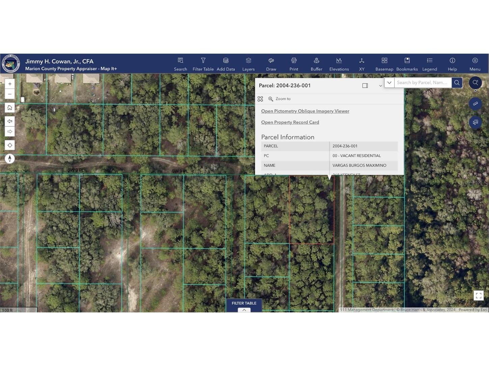
Task: Open the XY coordinate tool
Action: (362, 64)
